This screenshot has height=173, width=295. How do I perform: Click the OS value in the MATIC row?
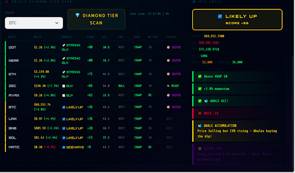coord(150,147)
